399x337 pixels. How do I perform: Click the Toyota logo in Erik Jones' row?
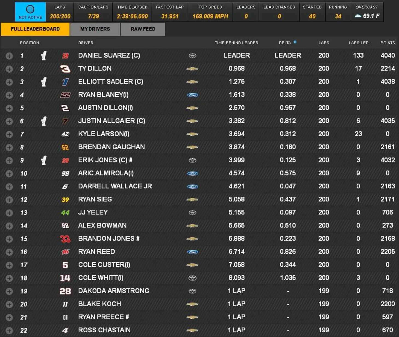click(192, 160)
